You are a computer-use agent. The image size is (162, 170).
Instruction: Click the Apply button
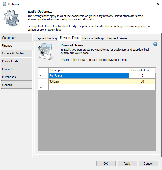127,164
